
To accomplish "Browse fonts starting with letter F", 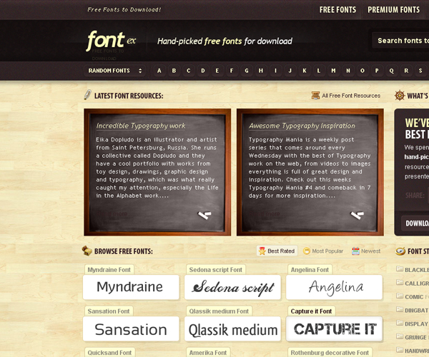I will (232, 71).
